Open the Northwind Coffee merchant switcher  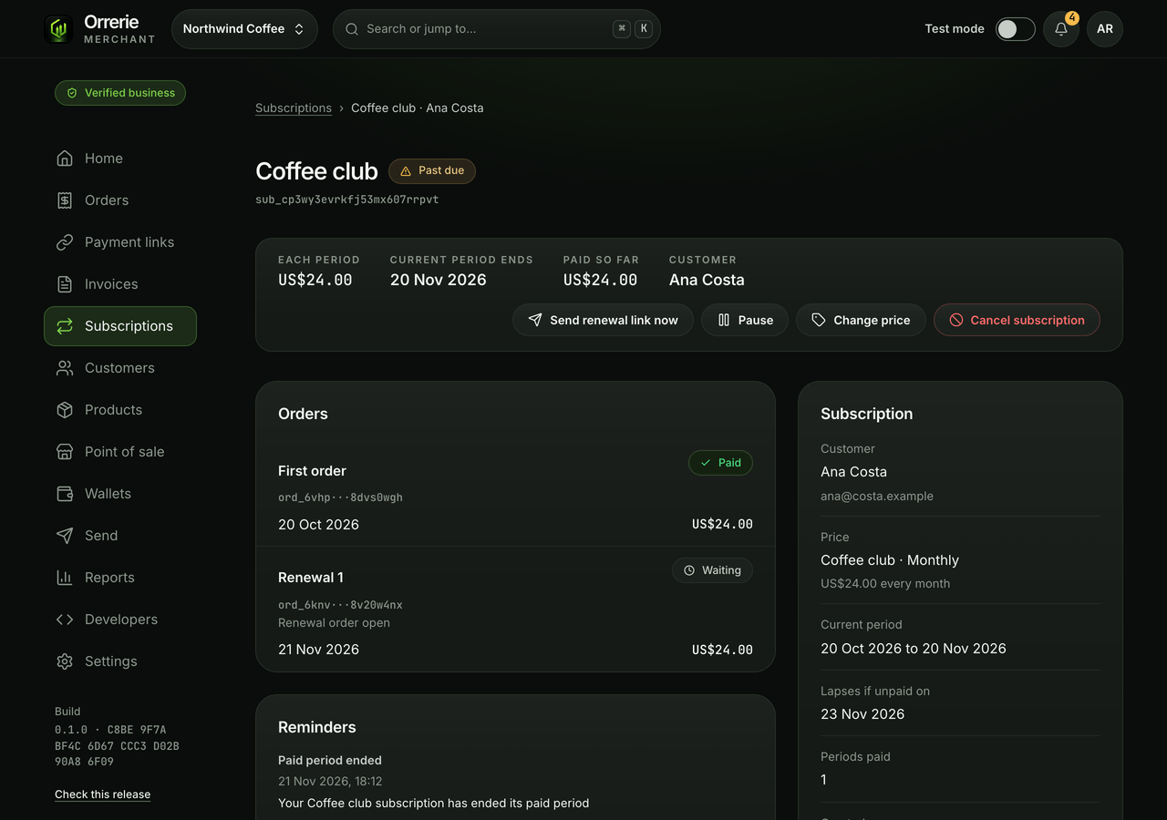[244, 29]
